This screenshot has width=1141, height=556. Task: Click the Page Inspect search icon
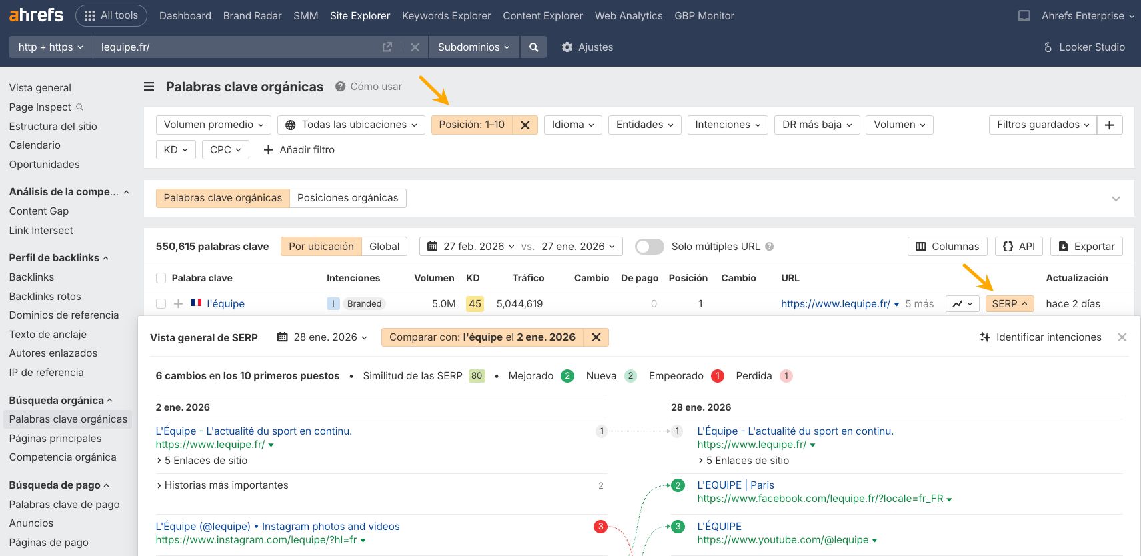tap(80, 107)
